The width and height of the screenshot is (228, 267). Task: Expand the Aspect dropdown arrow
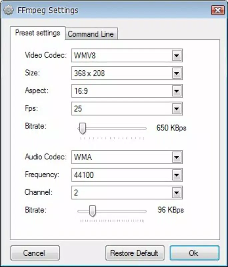tap(177, 91)
